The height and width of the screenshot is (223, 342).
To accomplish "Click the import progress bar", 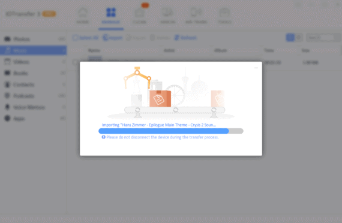I will coord(171,131).
